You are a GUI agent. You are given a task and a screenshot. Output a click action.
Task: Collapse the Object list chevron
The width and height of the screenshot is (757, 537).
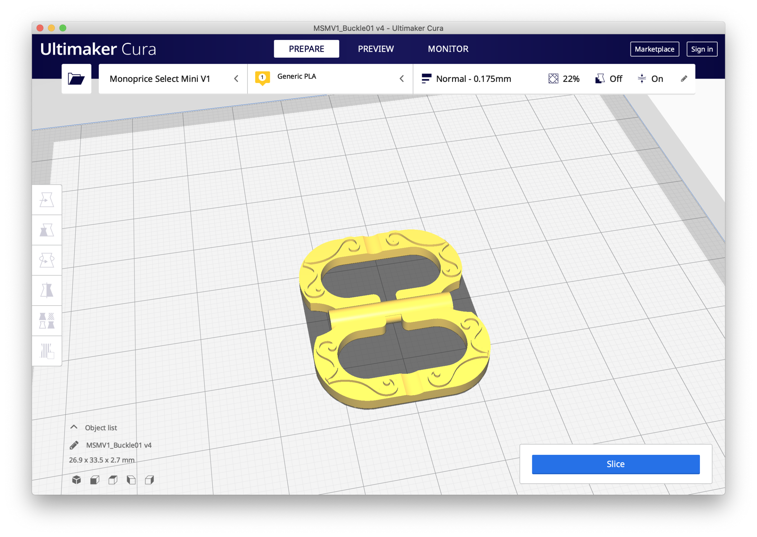pos(74,427)
